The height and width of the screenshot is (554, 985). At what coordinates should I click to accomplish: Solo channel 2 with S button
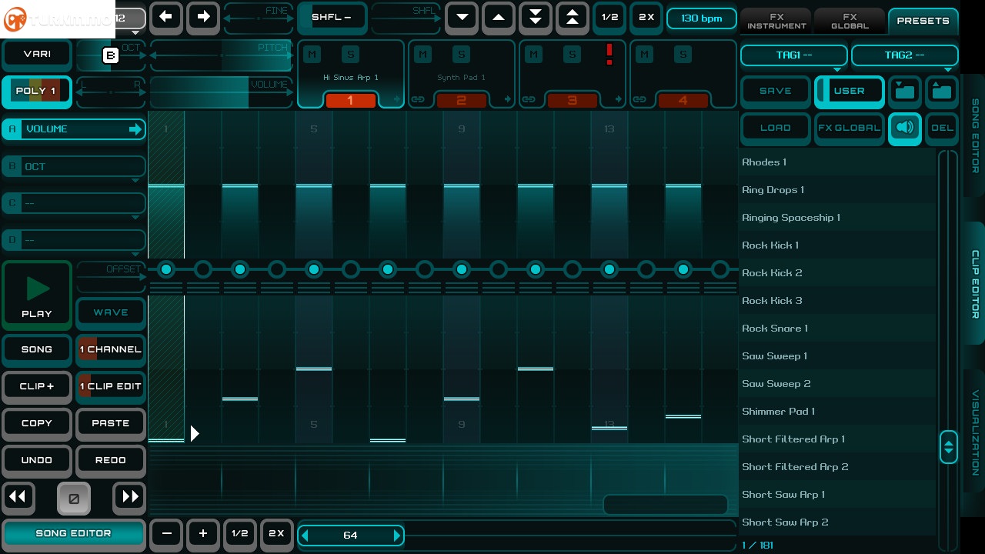click(461, 54)
